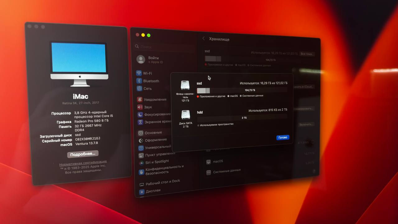Viewport: 398px width, 224px height.
Task: Click the ssd usage bar in the dialog
Action: (242, 90)
